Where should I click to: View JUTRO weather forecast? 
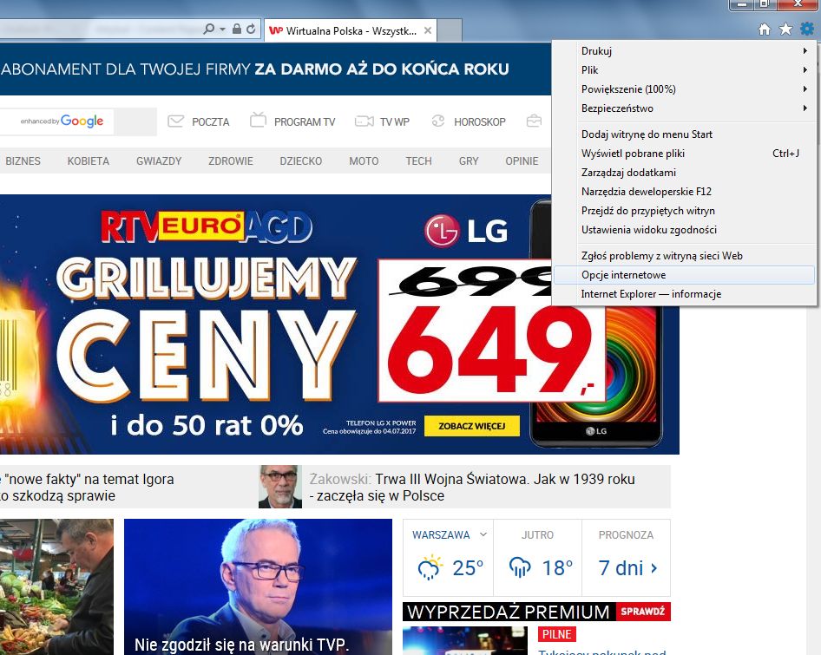537,558
